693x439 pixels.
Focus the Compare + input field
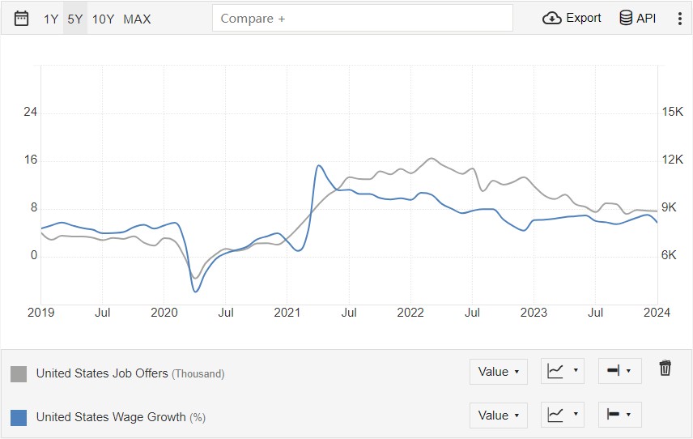pyautogui.click(x=363, y=18)
